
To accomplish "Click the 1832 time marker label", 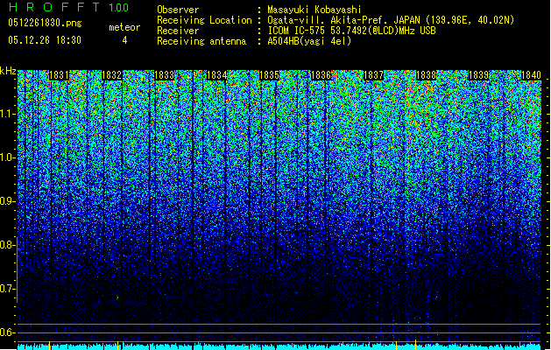I will click(x=111, y=75).
